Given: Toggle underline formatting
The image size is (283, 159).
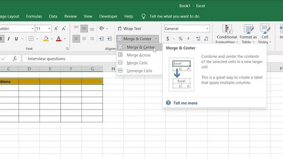Looking at the screenshot, I should [x=16, y=39].
